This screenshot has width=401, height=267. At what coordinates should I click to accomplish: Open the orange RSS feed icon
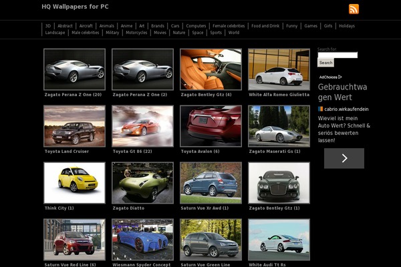[354, 9]
